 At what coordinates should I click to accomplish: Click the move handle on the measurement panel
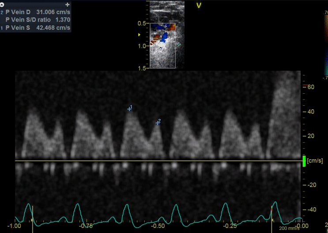click(x=67, y=4)
